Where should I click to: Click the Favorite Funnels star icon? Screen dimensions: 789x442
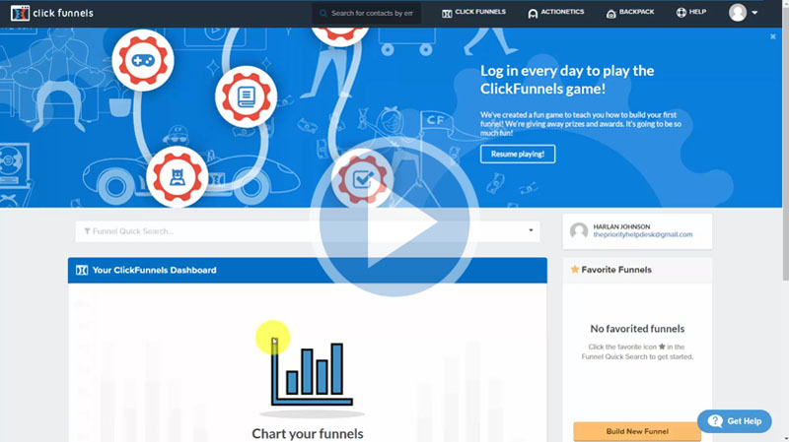[x=575, y=269]
